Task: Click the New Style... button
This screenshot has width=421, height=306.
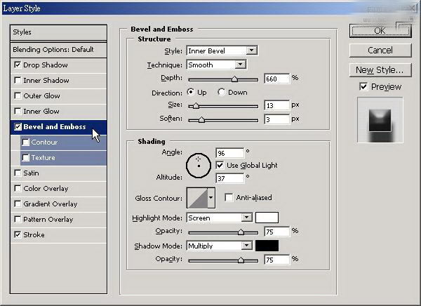Action: tap(380, 70)
